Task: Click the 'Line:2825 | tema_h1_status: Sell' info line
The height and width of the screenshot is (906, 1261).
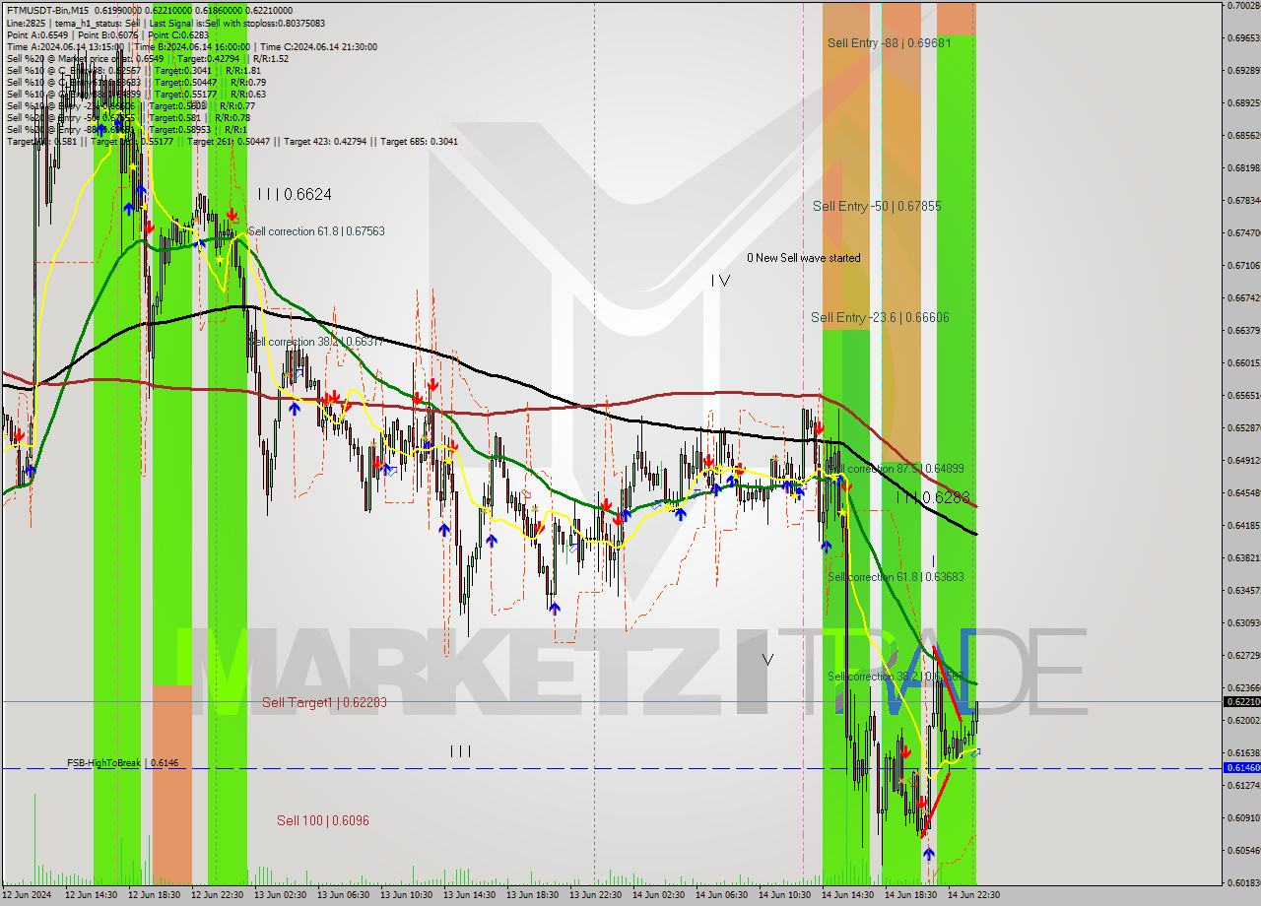Action: (166, 23)
